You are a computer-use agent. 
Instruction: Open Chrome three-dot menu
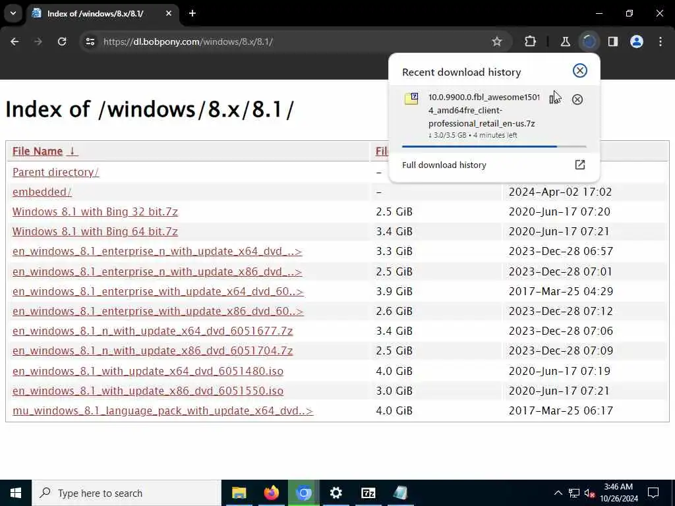tap(660, 42)
